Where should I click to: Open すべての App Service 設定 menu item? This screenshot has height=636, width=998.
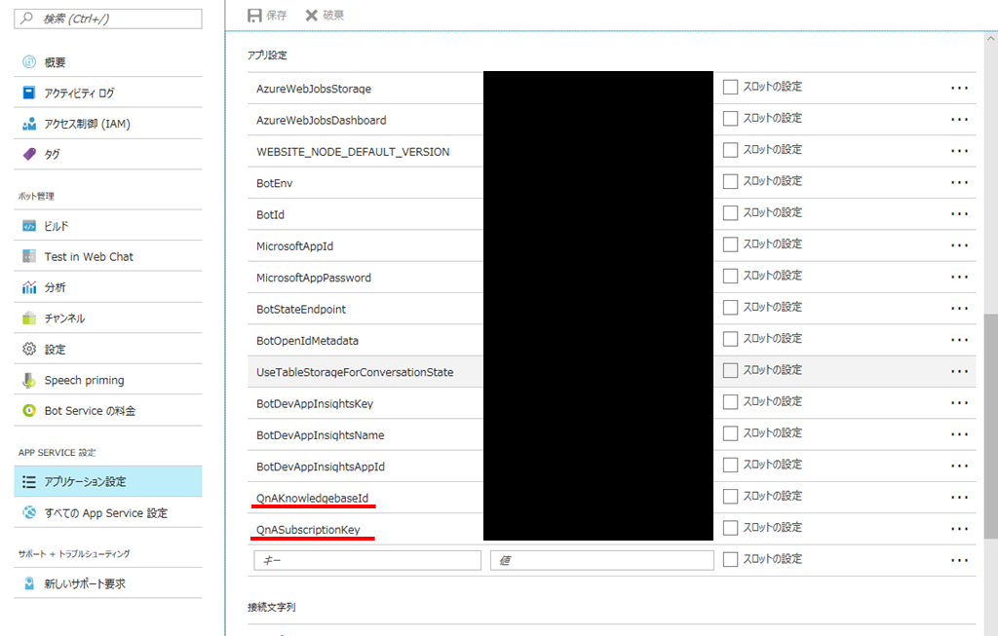click(107, 512)
